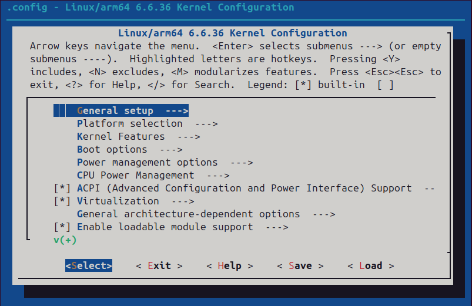The width and height of the screenshot is (472, 306).
Task: Open Help from the bottom bar
Action: pyautogui.click(x=229, y=265)
